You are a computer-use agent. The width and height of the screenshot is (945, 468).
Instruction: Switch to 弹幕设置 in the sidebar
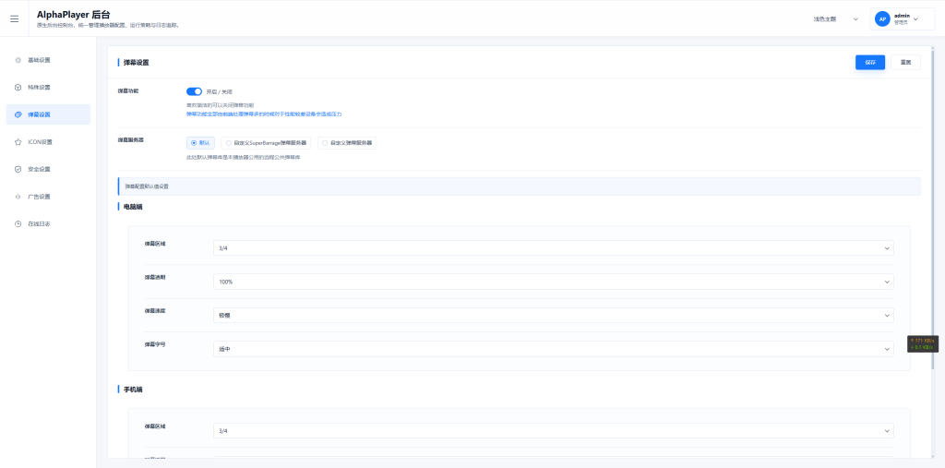pyautogui.click(x=48, y=114)
